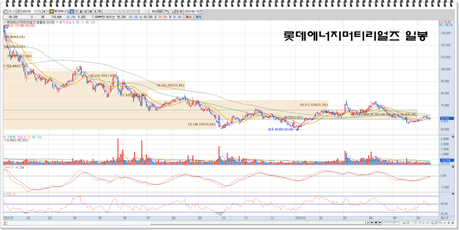Click the play button in bottom playback controls
Image resolution: width=459 pixels, height=230 pixels.
coord(368,223)
